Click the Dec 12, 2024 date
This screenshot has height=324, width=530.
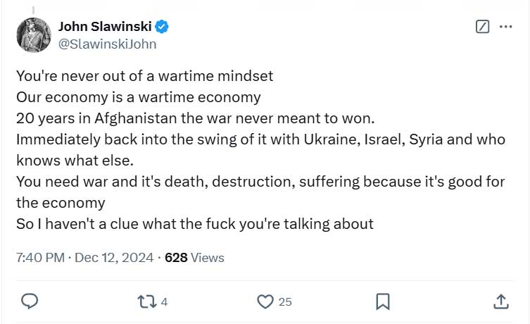pyautogui.click(x=113, y=258)
